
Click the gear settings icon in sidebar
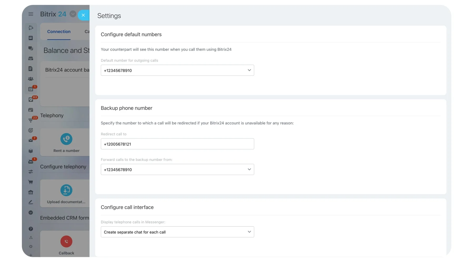point(31,246)
